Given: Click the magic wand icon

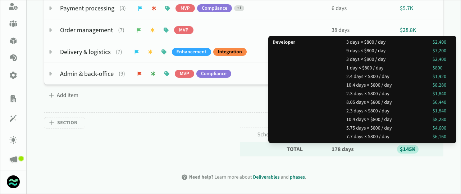Looking at the screenshot, I should click(13, 118).
